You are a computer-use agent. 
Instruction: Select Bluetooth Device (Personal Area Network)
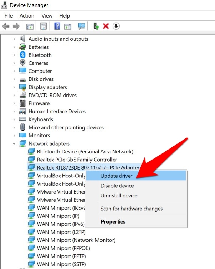click(x=85, y=152)
